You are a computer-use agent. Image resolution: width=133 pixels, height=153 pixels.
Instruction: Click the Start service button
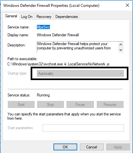21,105
